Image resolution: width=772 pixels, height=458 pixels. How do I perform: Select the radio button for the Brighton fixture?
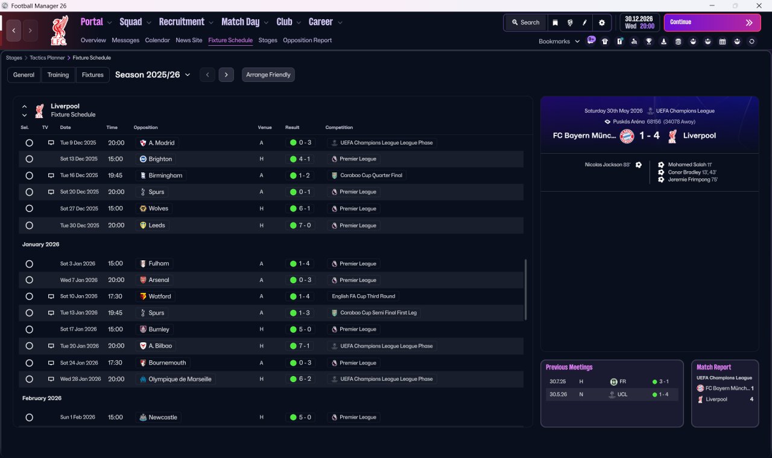pos(29,159)
